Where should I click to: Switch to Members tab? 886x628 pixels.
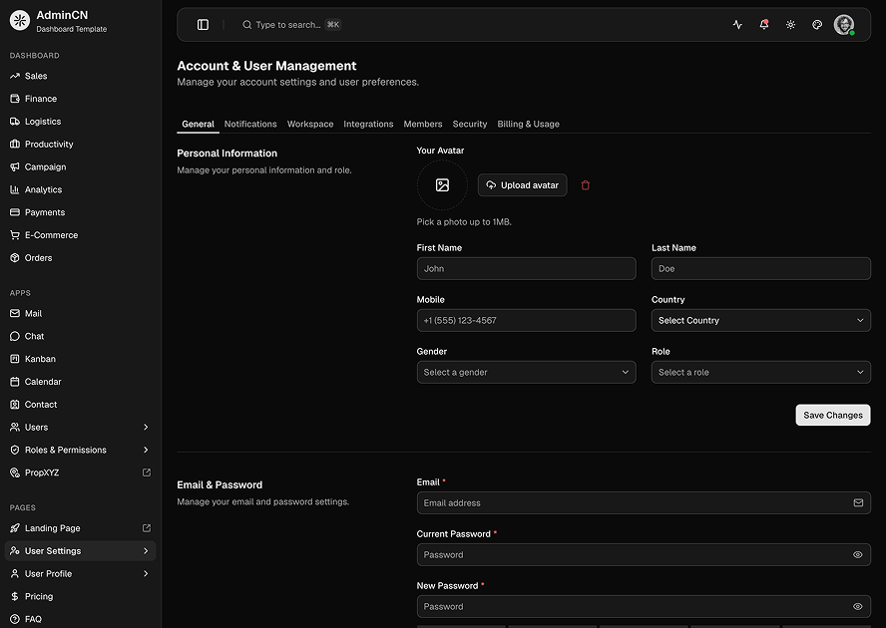(x=423, y=124)
